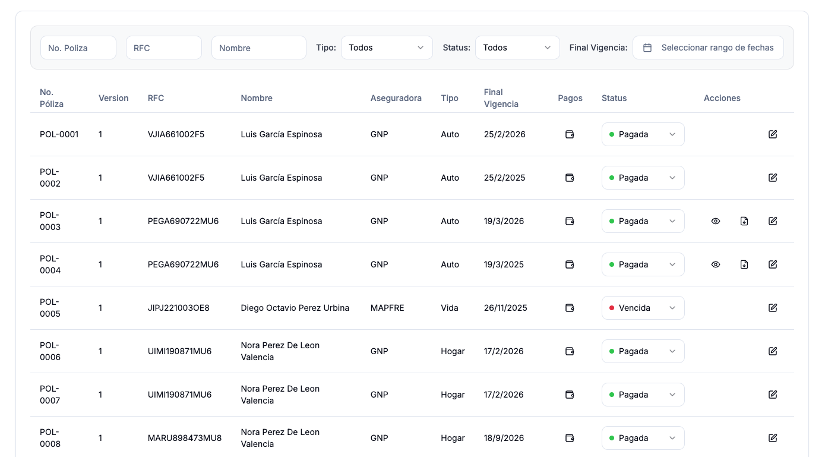Click edit icon for policy POL-0002

(x=773, y=178)
